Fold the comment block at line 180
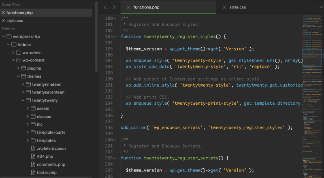 point(115,19)
